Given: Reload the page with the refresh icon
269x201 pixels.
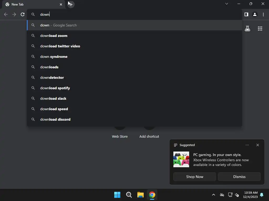Looking at the screenshot, I should tap(23, 15).
